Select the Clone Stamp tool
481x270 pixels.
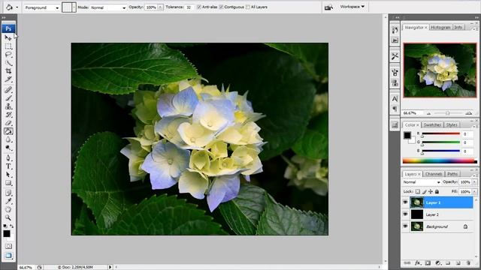pos(8,106)
